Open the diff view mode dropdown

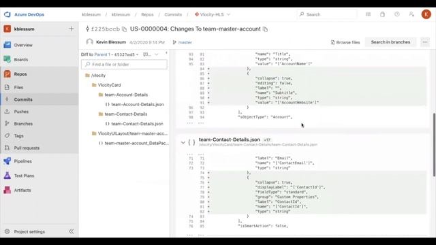coord(151,54)
